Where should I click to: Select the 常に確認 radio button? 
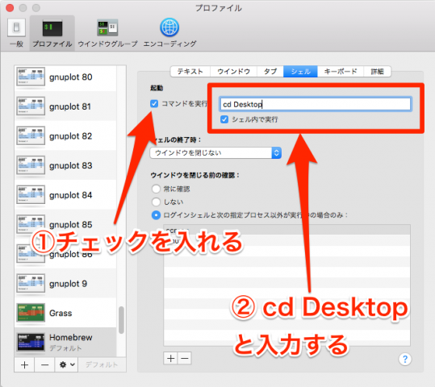[156, 189]
